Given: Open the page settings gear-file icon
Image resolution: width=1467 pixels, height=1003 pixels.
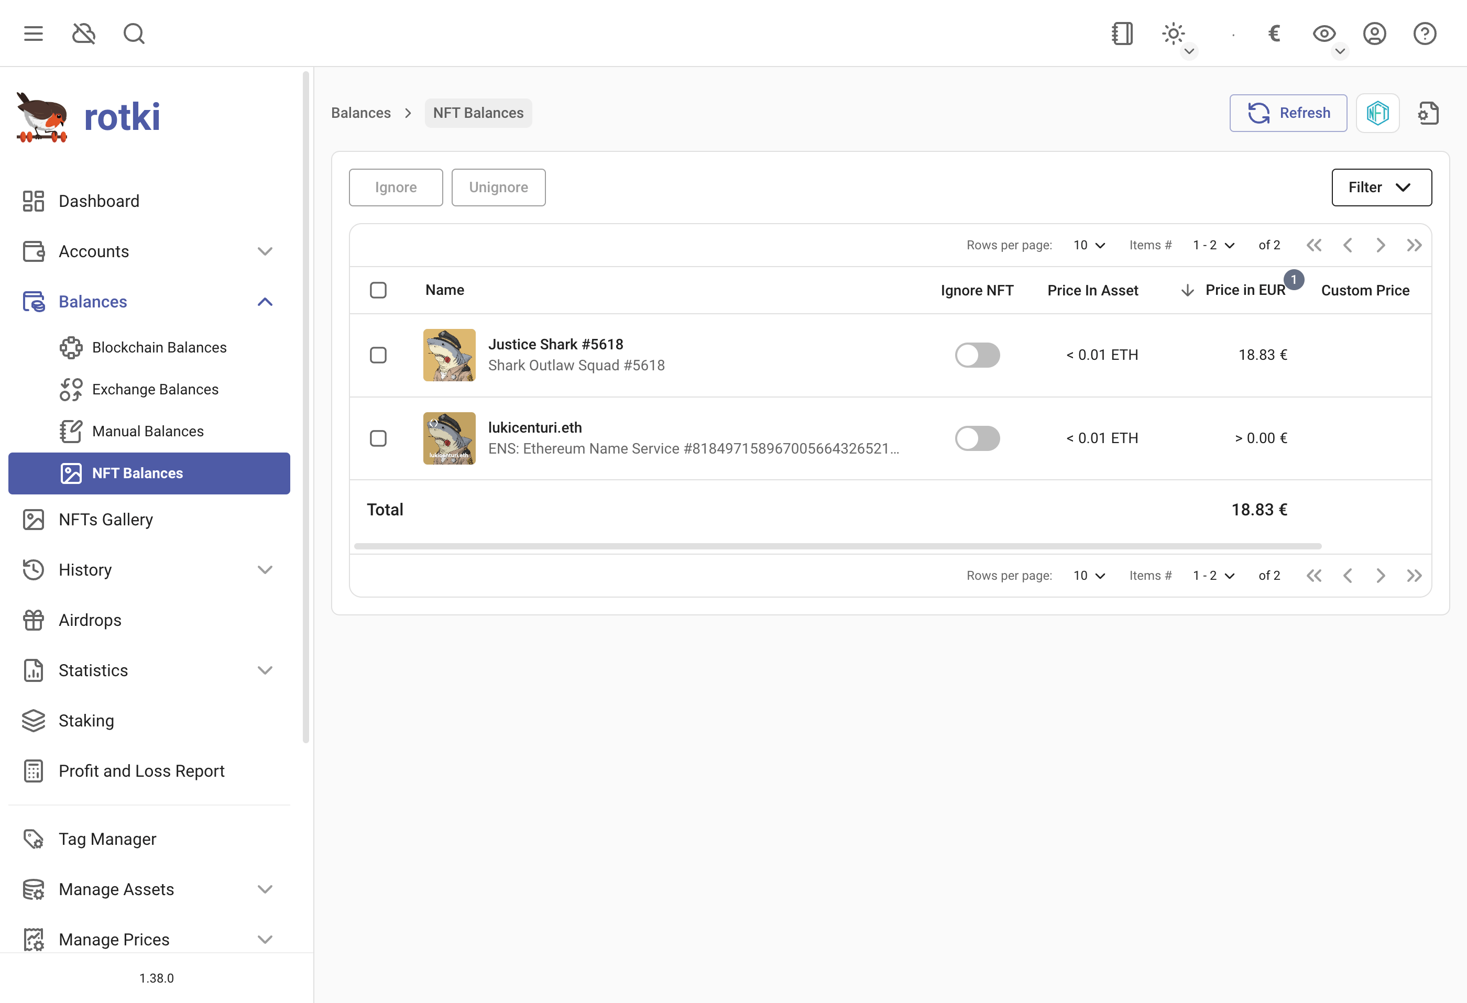Looking at the screenshot, I should pos(1428,113).
